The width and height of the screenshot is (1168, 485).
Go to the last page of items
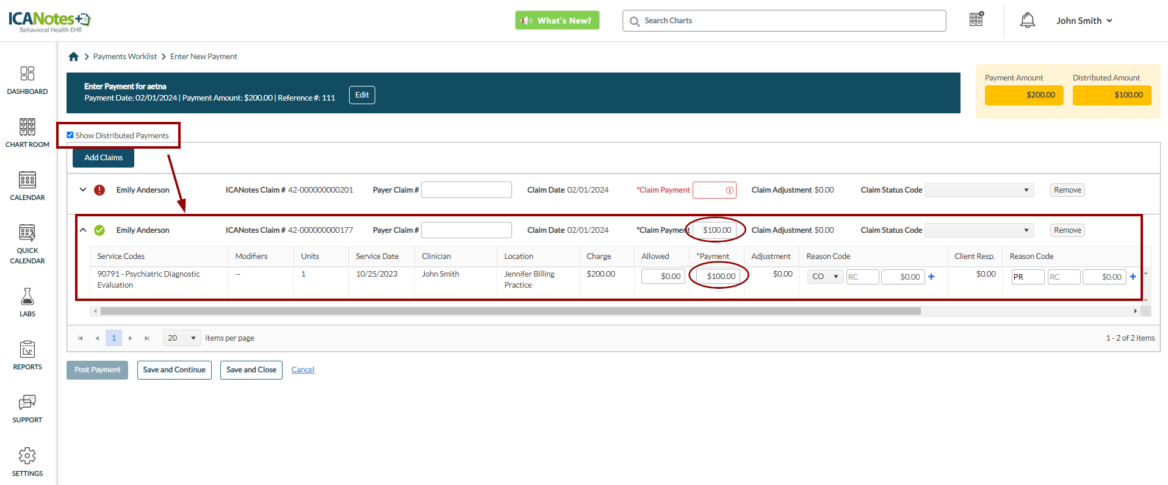click(x=146, y=338)
